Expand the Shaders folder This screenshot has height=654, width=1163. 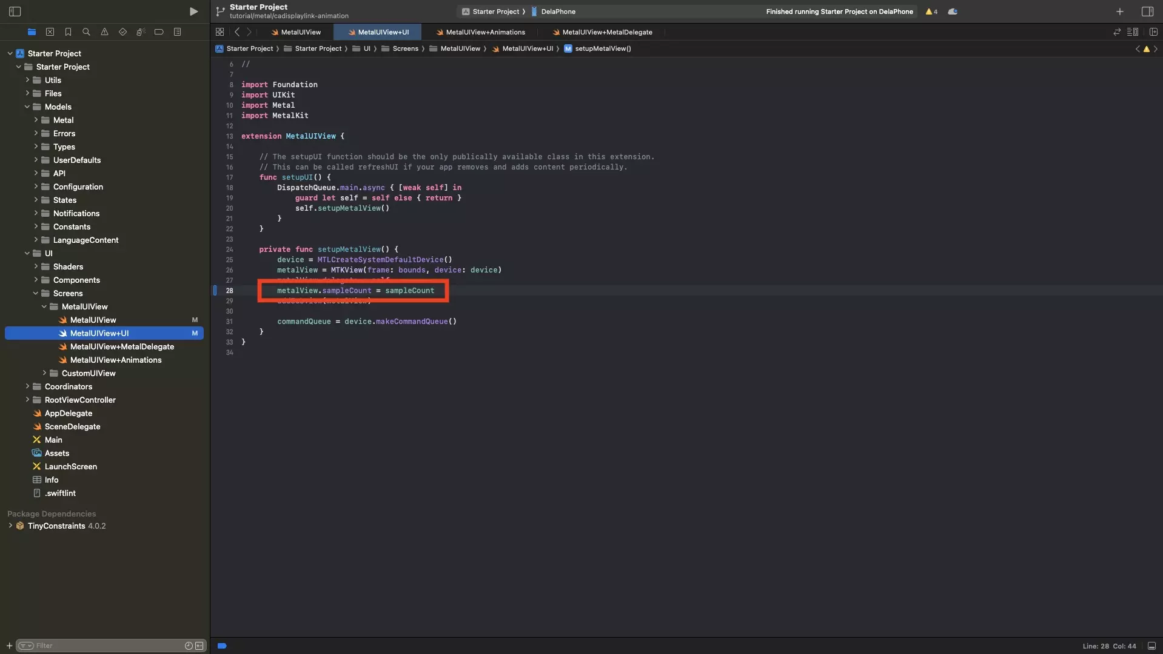tap(35, 266)
